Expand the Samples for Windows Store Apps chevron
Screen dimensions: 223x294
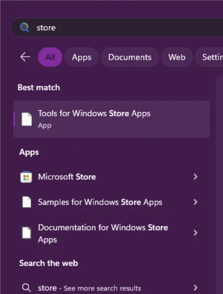(196, 202)
